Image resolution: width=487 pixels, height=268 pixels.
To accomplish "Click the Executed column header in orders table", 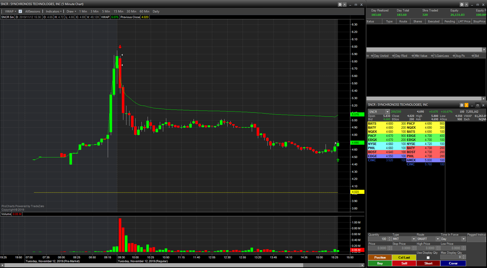I will [433, 21].
